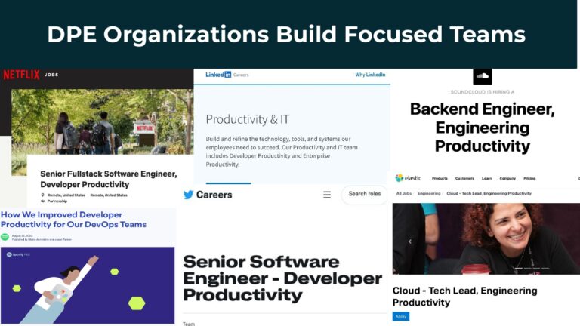Click Senior Software Engineer - Developer Productivity heading

pos(282,278)
